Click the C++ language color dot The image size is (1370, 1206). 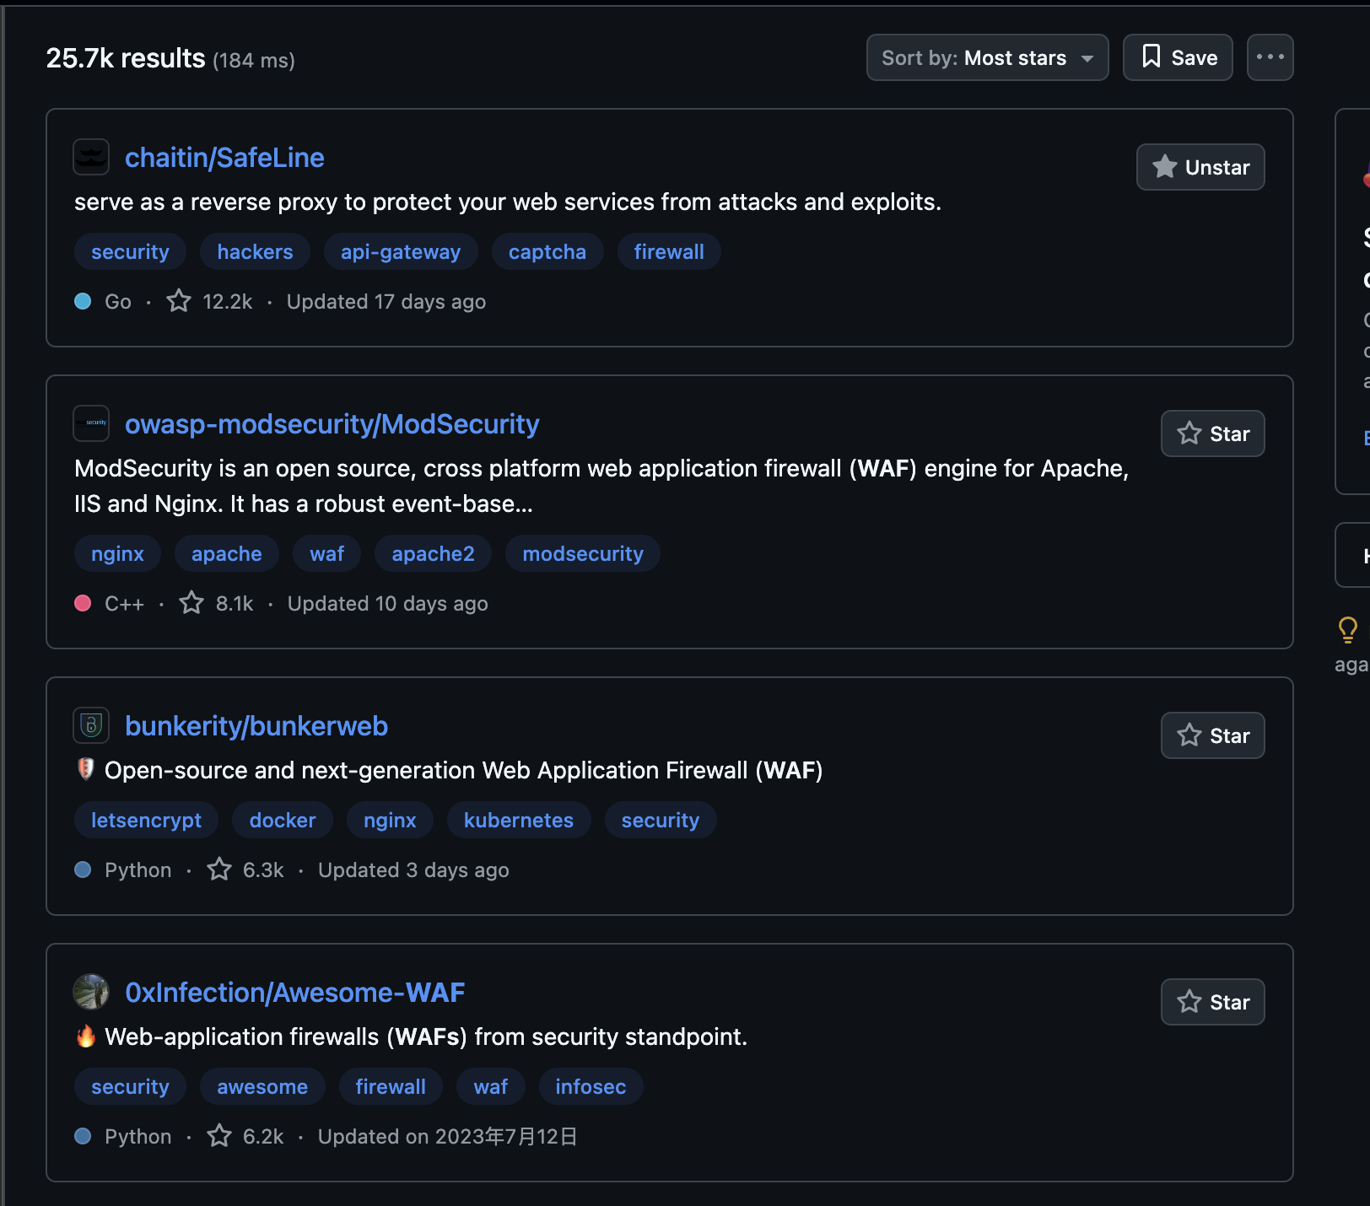[x=83, y=602]
